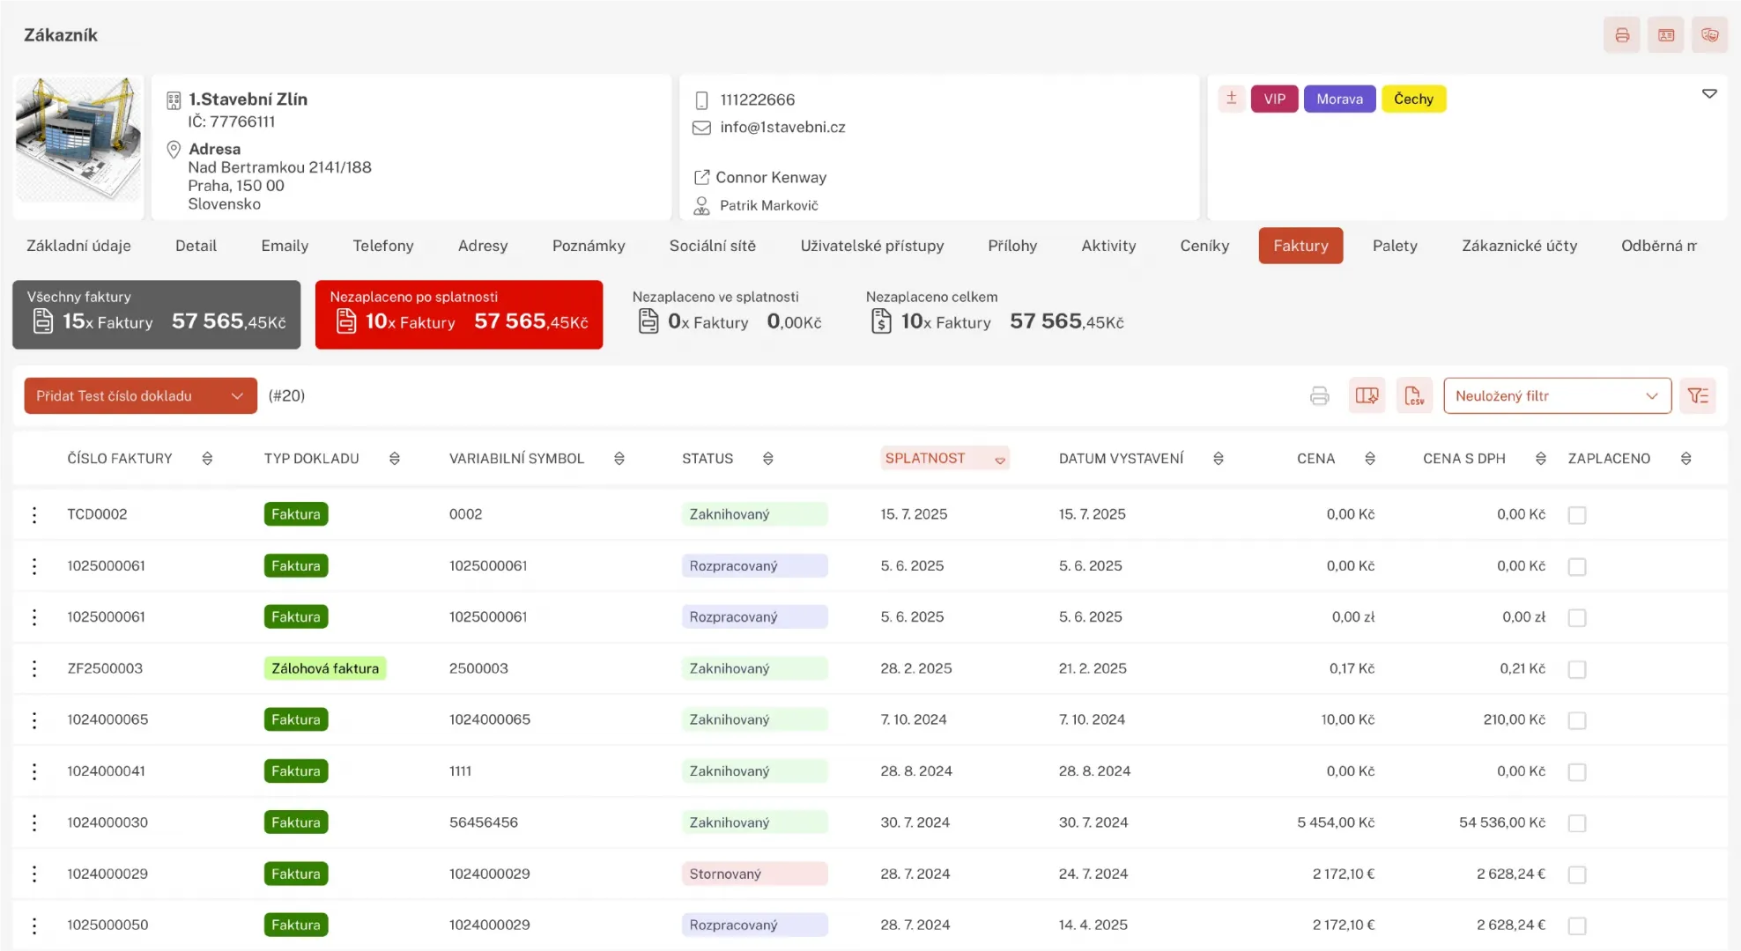Expand the tags panel with the triangle
Image resolution: width=1741 pixels, height=951 pixels.
click(x=1708, y=93)
